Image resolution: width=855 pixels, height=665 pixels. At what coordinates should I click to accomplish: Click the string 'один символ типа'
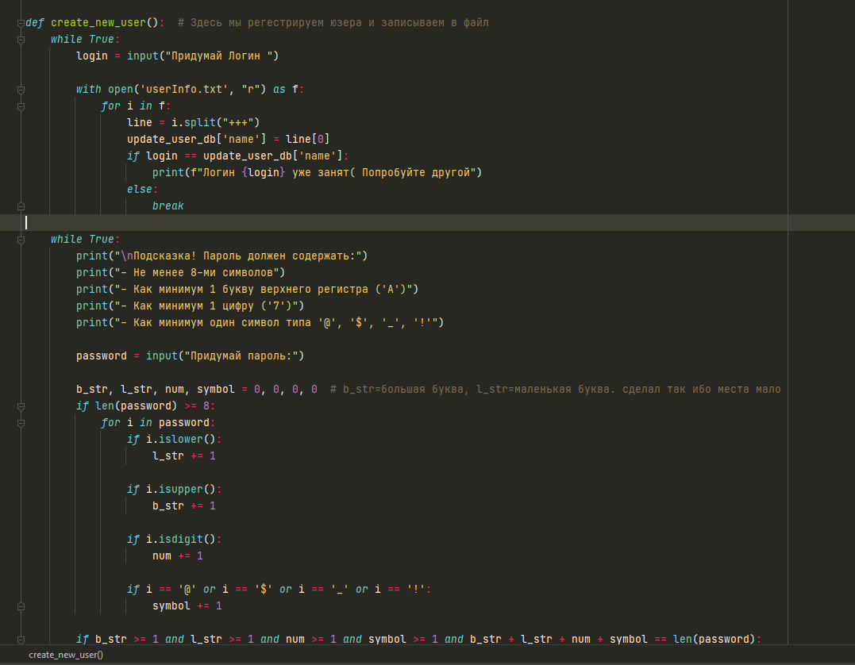[276, 323]
